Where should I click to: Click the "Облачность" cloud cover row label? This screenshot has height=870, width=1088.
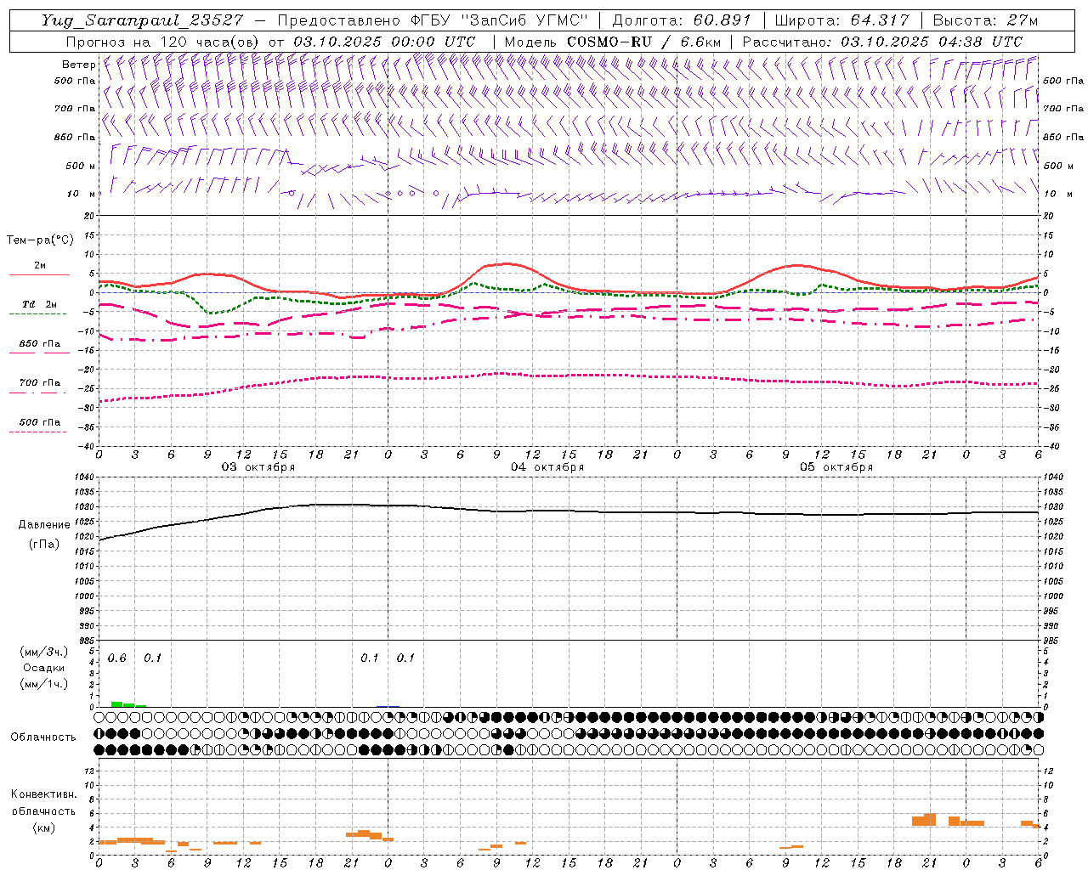click(x=43, y=737)
